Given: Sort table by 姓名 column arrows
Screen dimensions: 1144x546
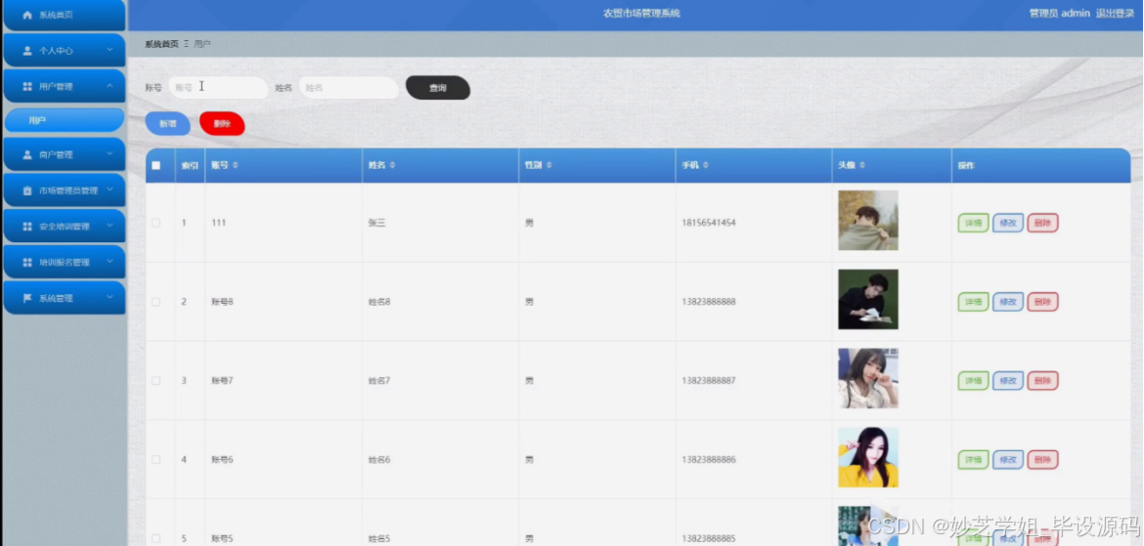Looking at the screenshot, I should coord(392,165).
